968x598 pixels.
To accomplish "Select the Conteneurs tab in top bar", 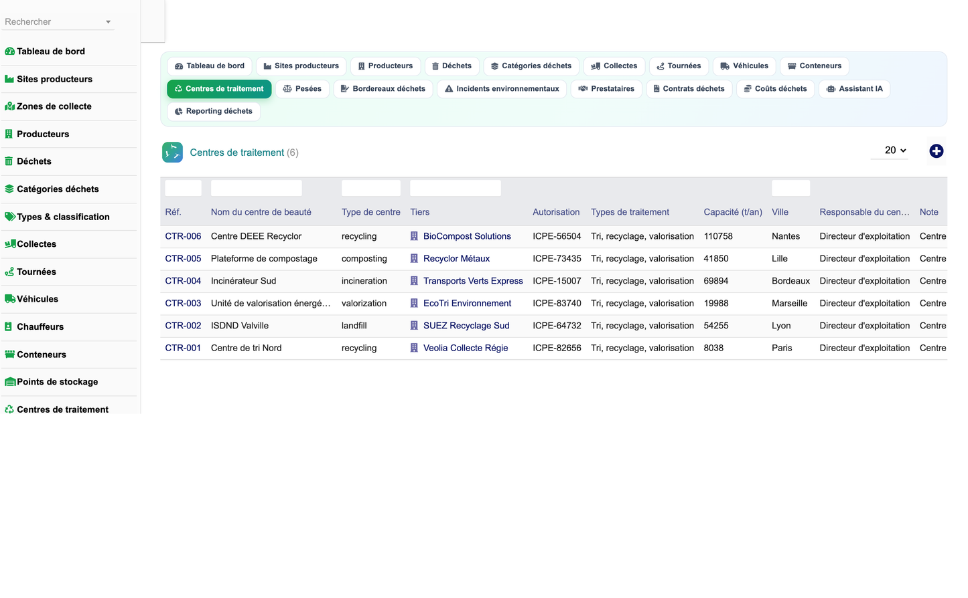I will pyautogui.click(x=815, y=66).
